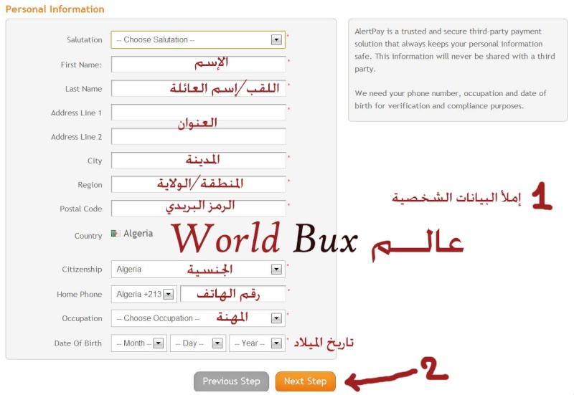Click the Previous Step button
574x395 pixels.
tap(231, 381)
